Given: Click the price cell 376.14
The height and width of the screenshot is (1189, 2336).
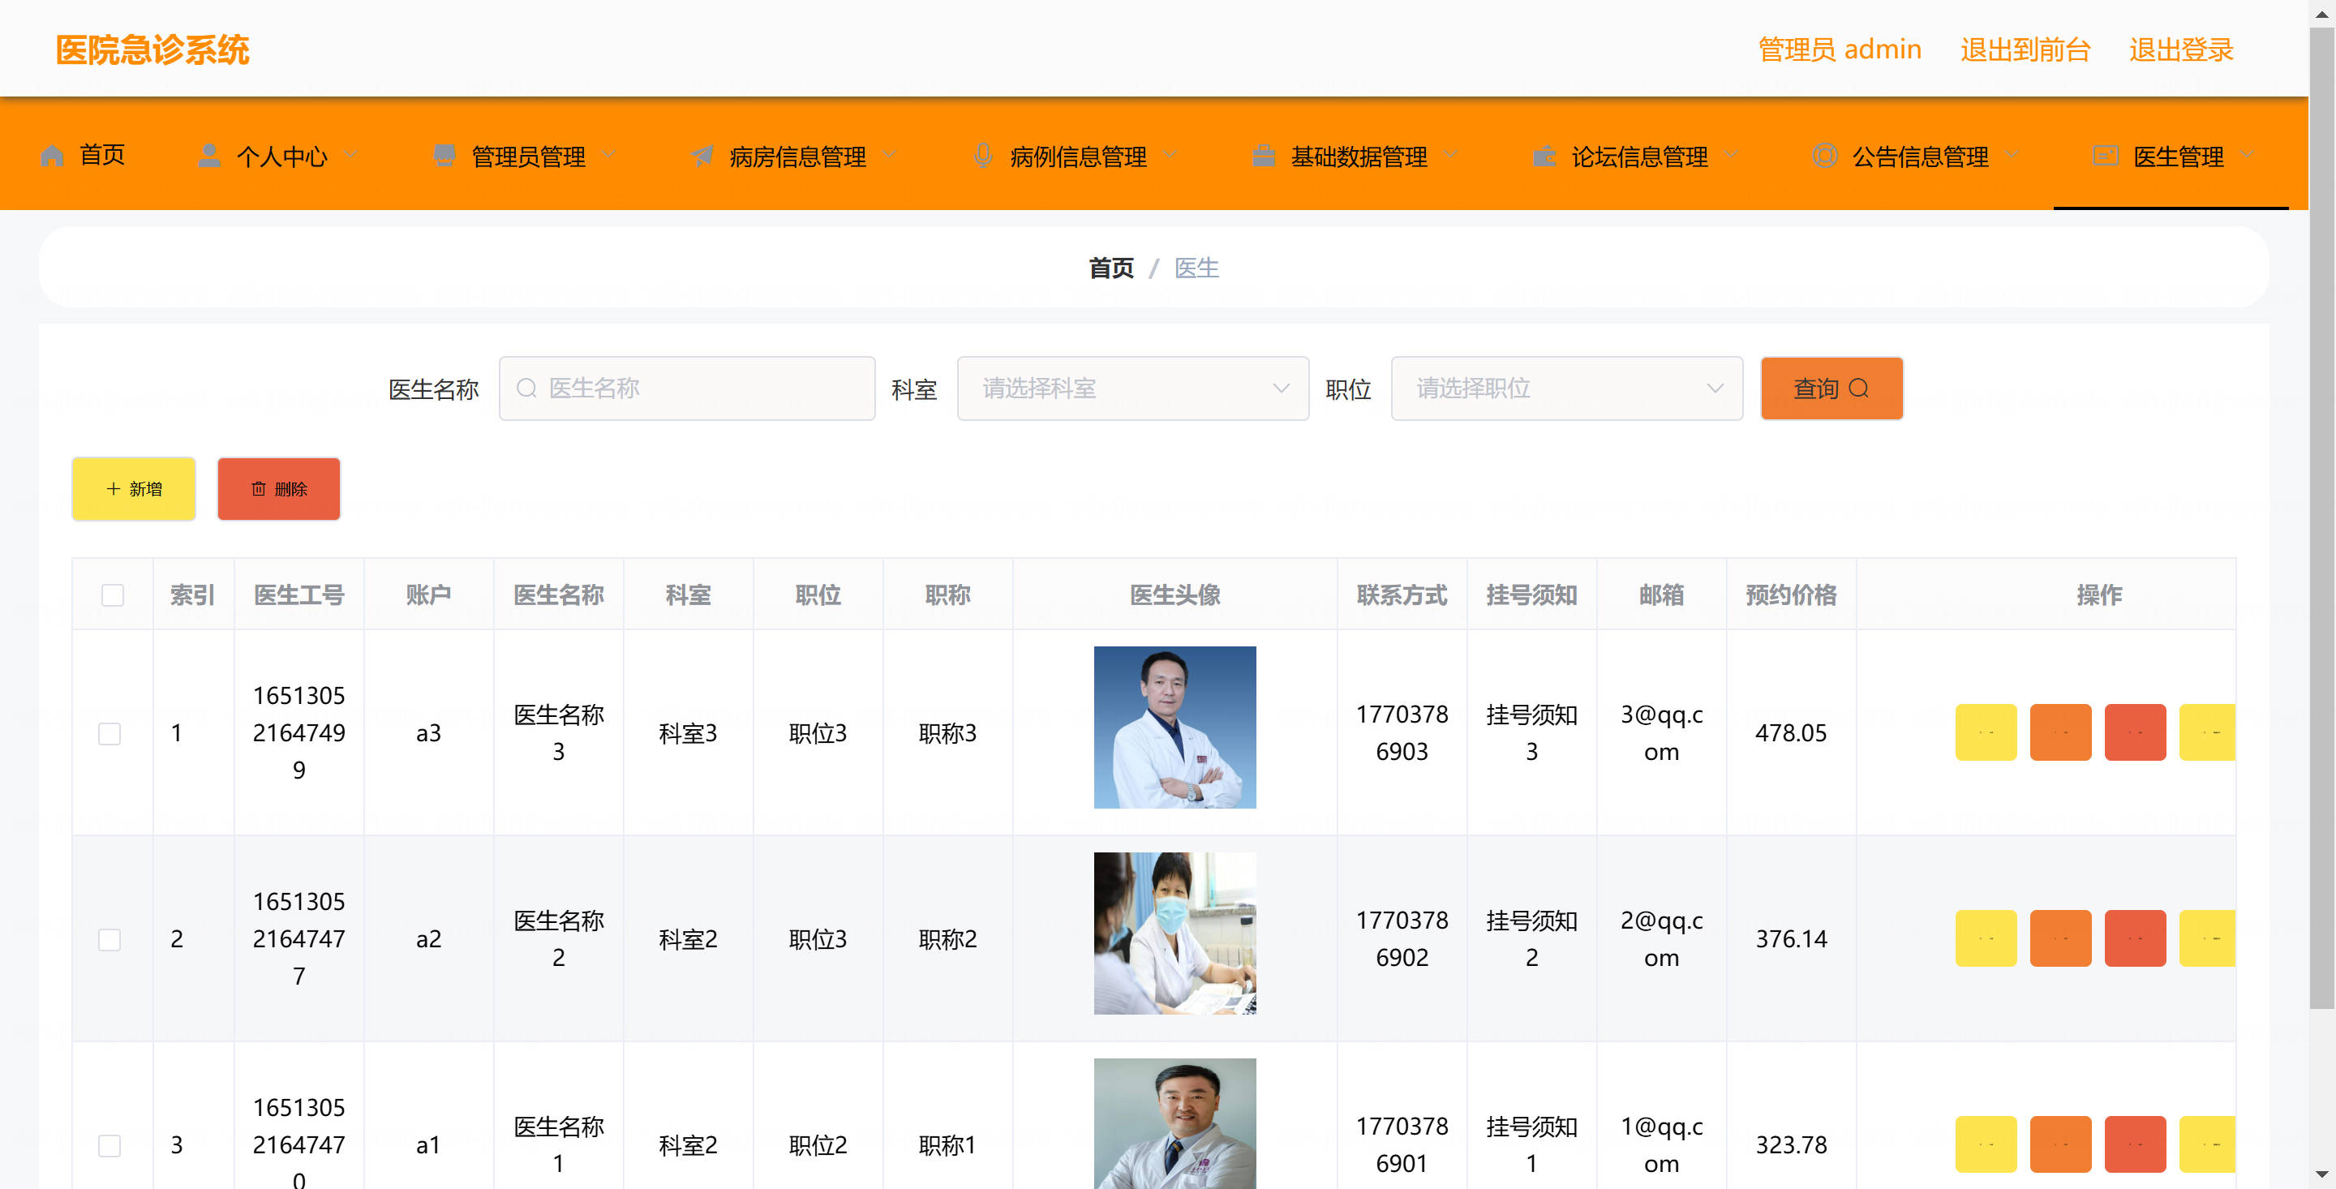Looking at the screenshot, I should (x=1790, y=938).
